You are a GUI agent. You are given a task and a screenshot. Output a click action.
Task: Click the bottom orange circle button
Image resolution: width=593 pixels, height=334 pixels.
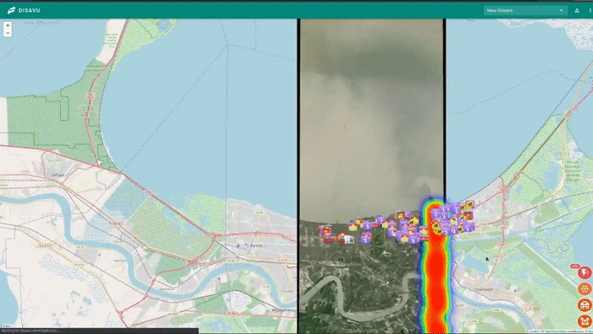(585, 321)
